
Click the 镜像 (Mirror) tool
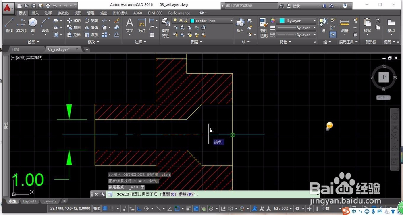point(91,27)
